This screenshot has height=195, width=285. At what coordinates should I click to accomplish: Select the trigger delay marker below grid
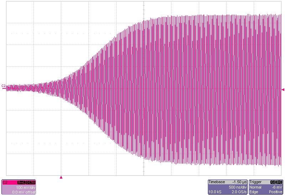click(x=61, y=177)
